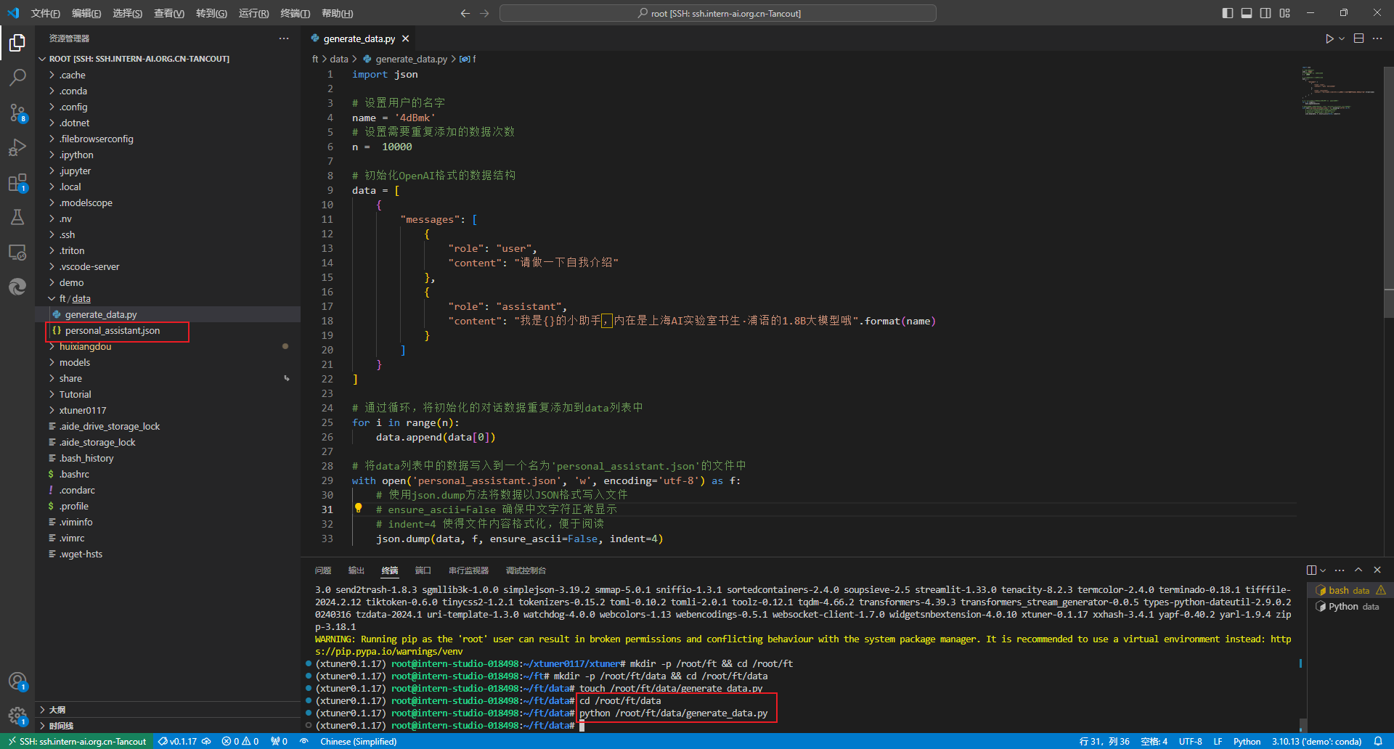Open the Source Control view
The height and width of the screenshot is (749, 1394).
tap(17, 112)
